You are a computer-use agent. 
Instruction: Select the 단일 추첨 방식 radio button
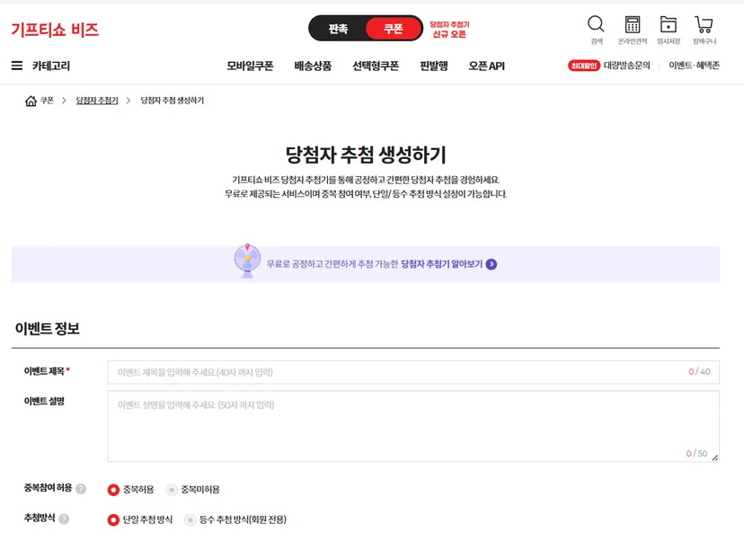click(x=113, y=520)
